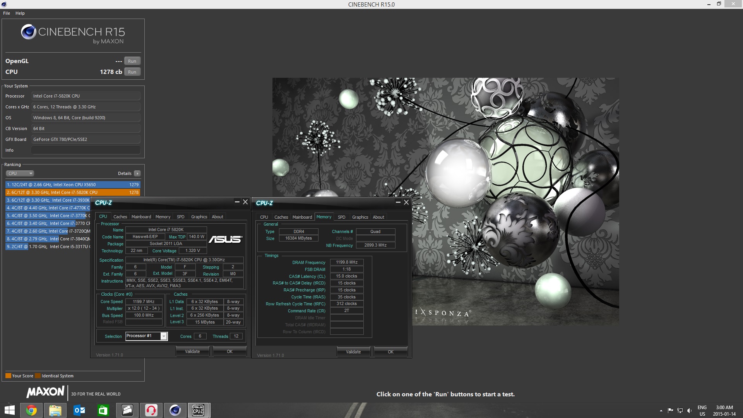Image resolution: width=743 pixels, height=418 pixels.
Task: Switch to About tab in right CPU-Z
Action: click(x=378, y=217)
